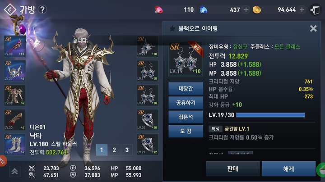The width and height of the screenshot is (325, 182).
Task: Select the SR boots equipment slot
Action: 15,144
